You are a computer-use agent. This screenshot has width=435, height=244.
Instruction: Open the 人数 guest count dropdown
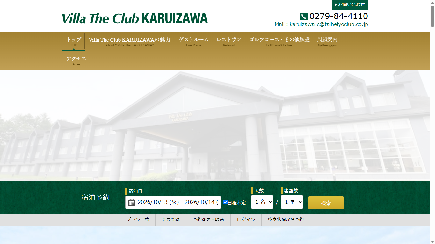click(x=262, y=202)
